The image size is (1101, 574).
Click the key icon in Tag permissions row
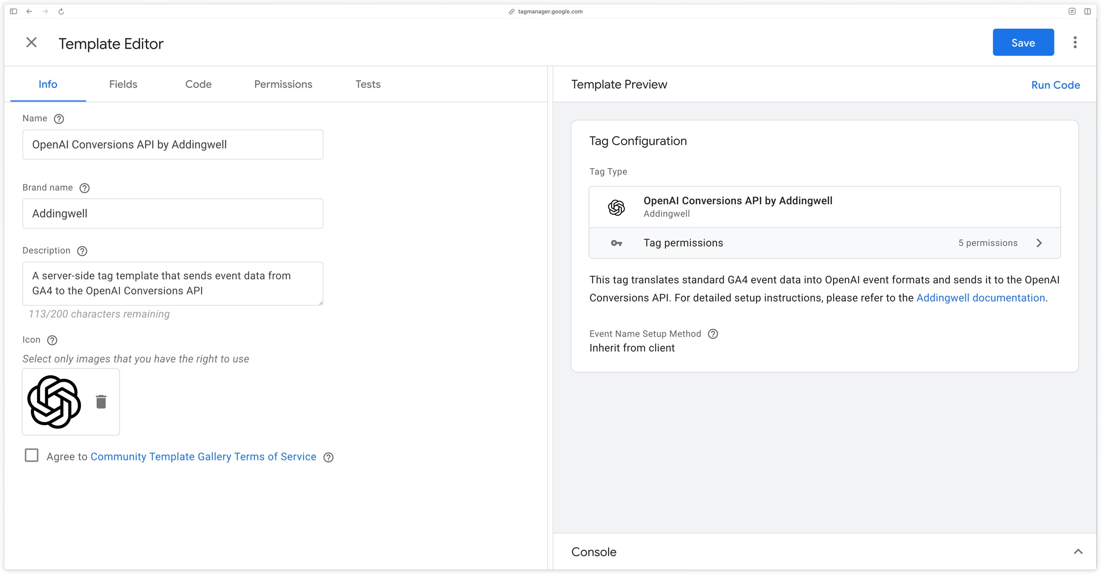coord(616,243)
